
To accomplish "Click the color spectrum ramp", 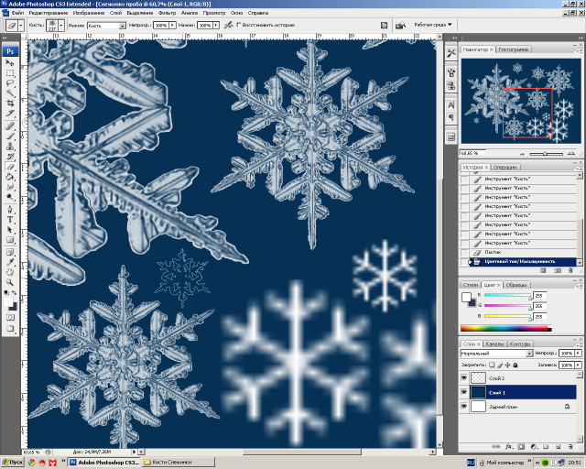I will 505,329.
